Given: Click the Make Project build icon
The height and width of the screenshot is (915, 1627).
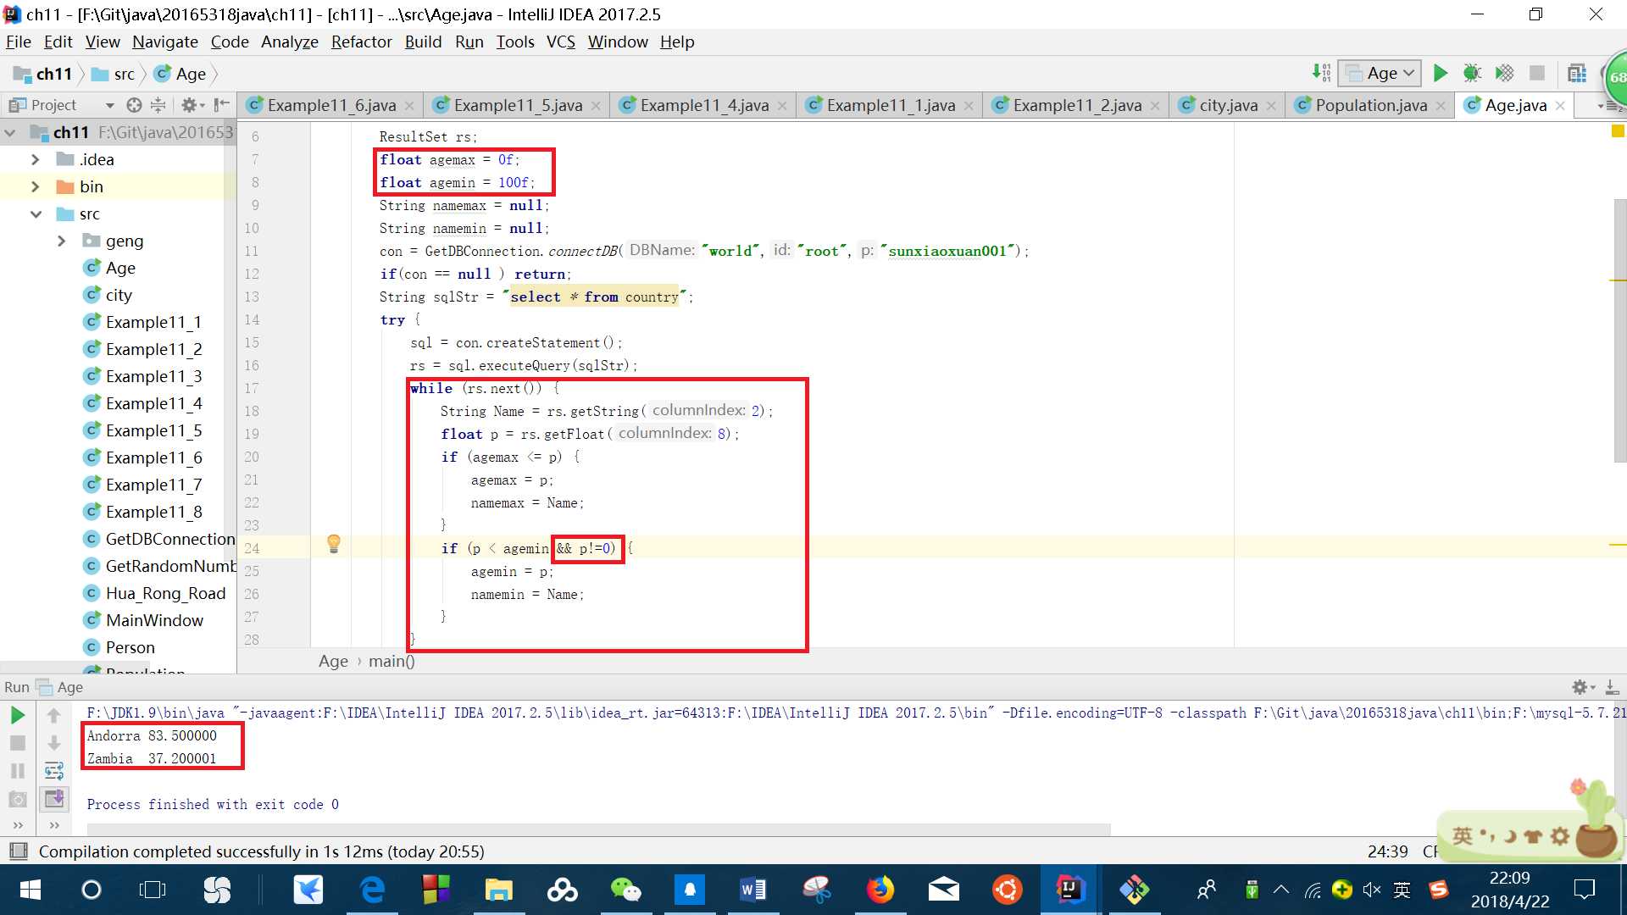Looking at the screenshot, I should (1321, 74).
